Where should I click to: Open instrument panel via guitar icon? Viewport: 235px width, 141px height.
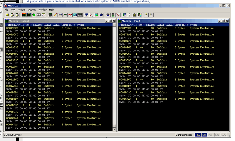coord(55,15)
